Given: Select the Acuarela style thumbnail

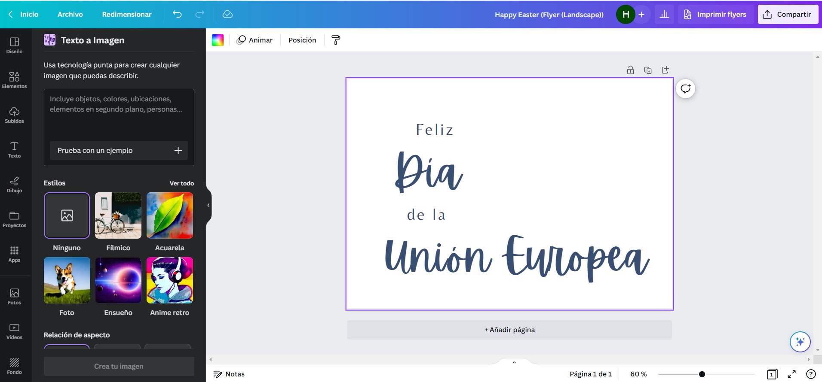Looking at the screenshot, I should [170, 215].
